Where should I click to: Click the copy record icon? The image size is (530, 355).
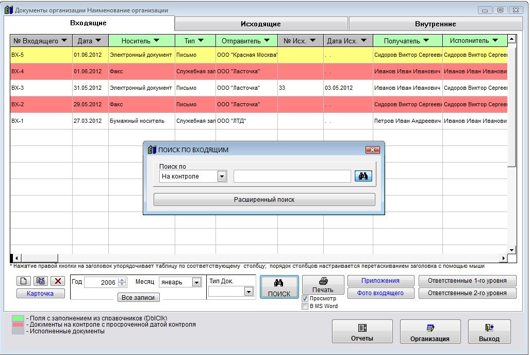[x=40, y=281]
